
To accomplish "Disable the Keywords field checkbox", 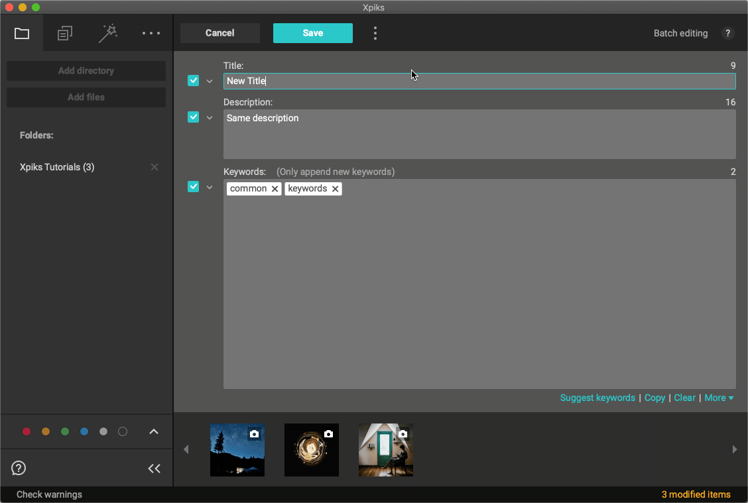I will 194,187.
